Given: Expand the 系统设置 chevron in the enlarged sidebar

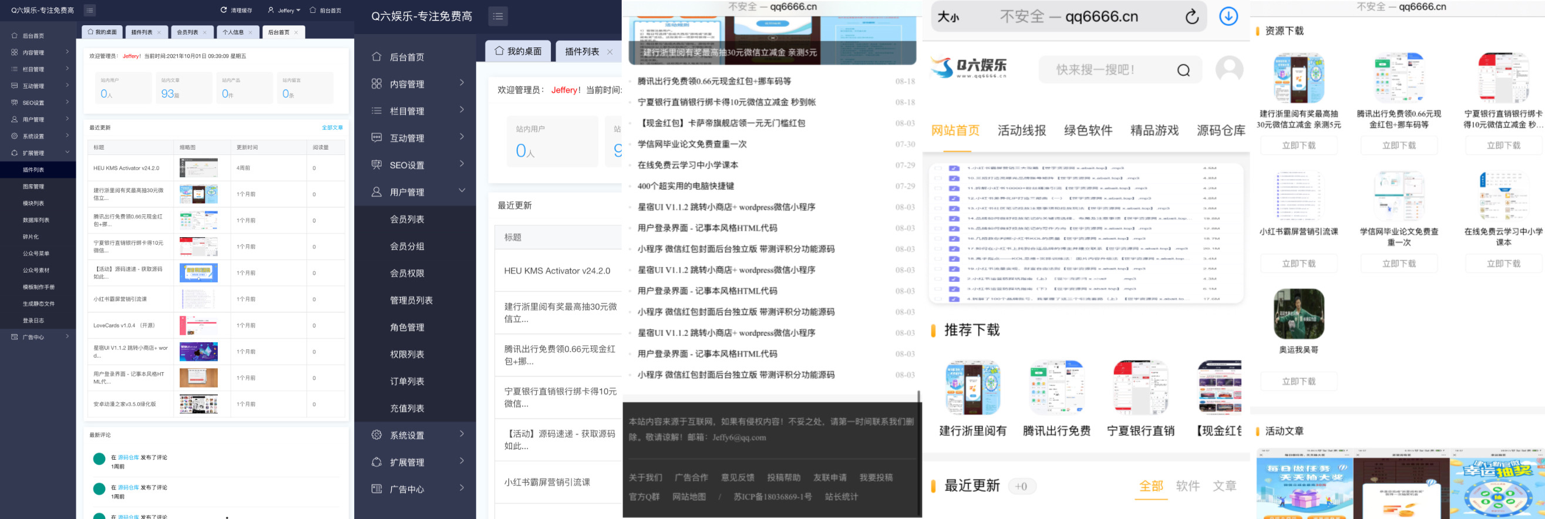Looking at the screenshot, I should pyautogui.click(x=461, y=434).
